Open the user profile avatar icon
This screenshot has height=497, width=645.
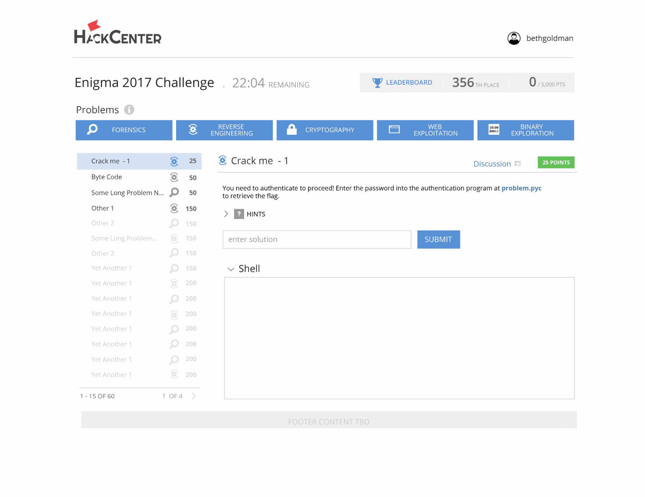(514, 38)
